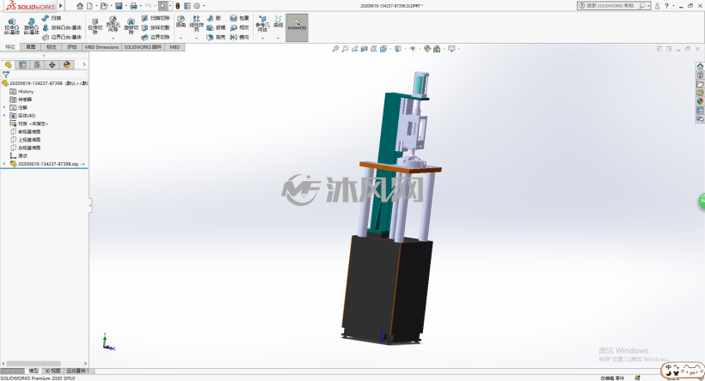The height and width of the screenshot is (381, 705).
Task: Expand the 注解 (Annotations) tree node
Action: coord(4,108)
